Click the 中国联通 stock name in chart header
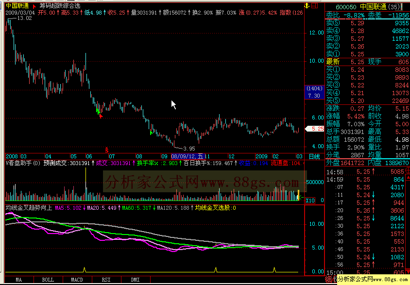The height and width of the screenshot is (285, 410). [x=17, y=6]
